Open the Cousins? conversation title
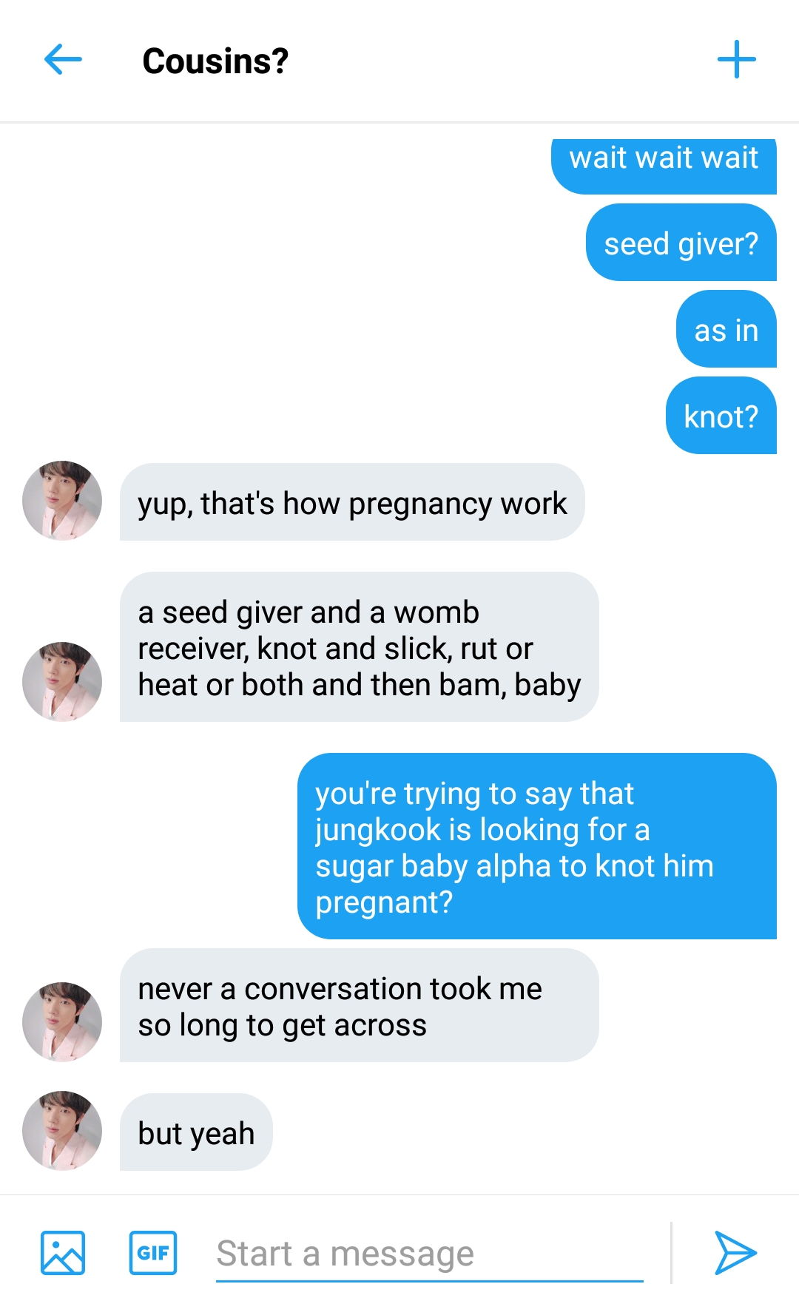 pyautogui.click(x=215, y=61)
